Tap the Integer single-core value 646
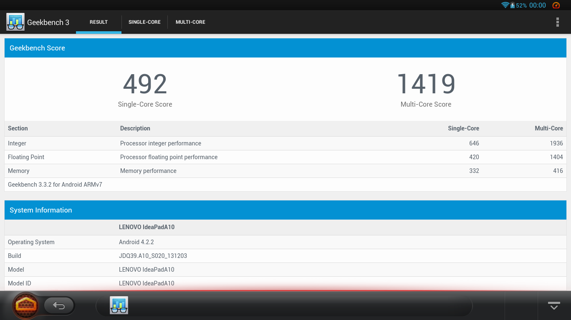This screenshot has width=571, height=320. [474, 143]
